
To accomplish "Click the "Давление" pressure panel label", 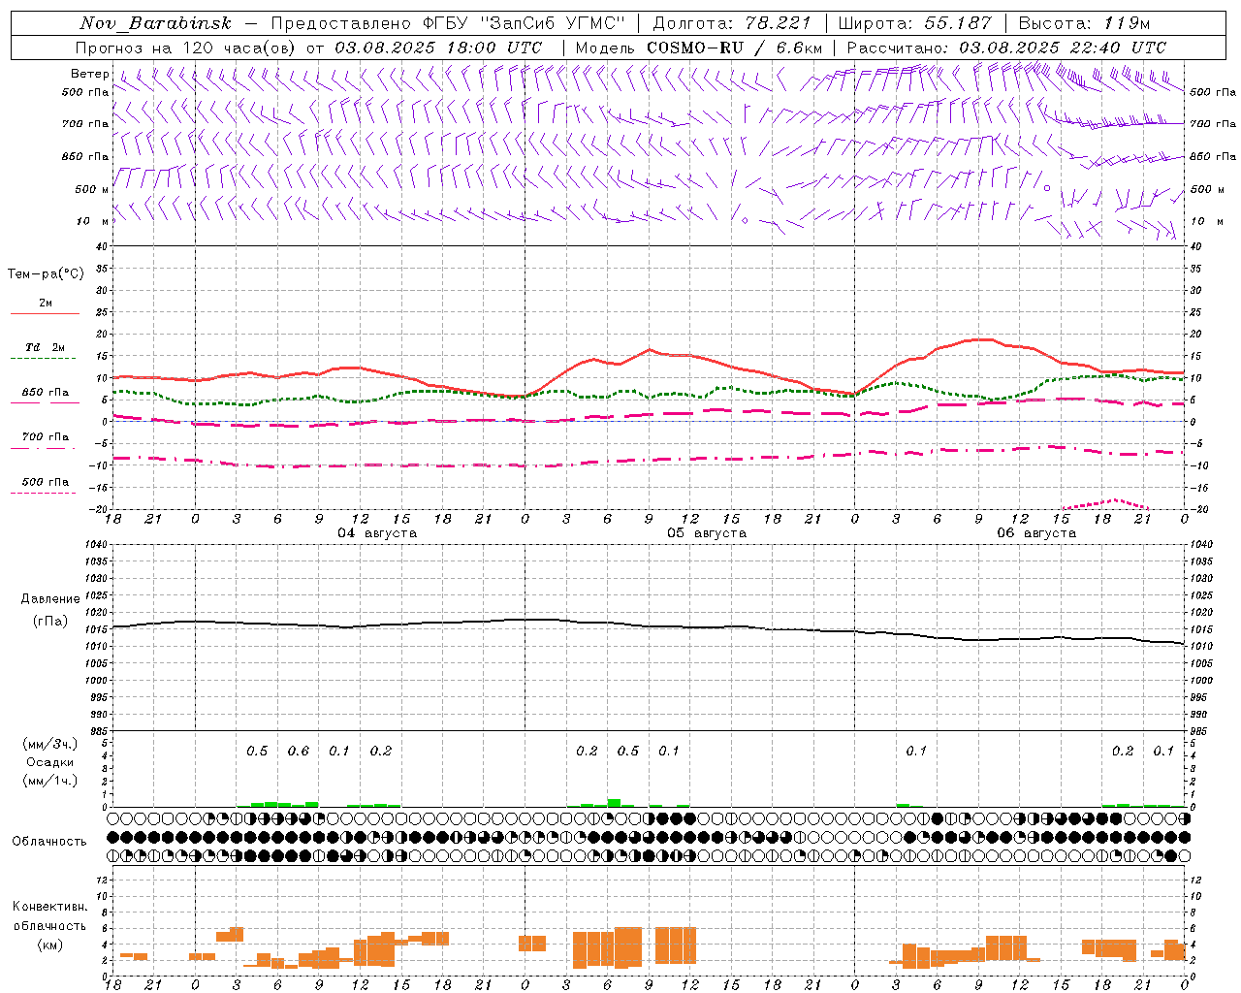I will pyautogui.click(x=49, y=599).
